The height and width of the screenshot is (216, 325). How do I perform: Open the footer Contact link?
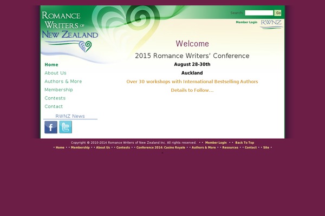pyautogui.click(x=251, y=147)
